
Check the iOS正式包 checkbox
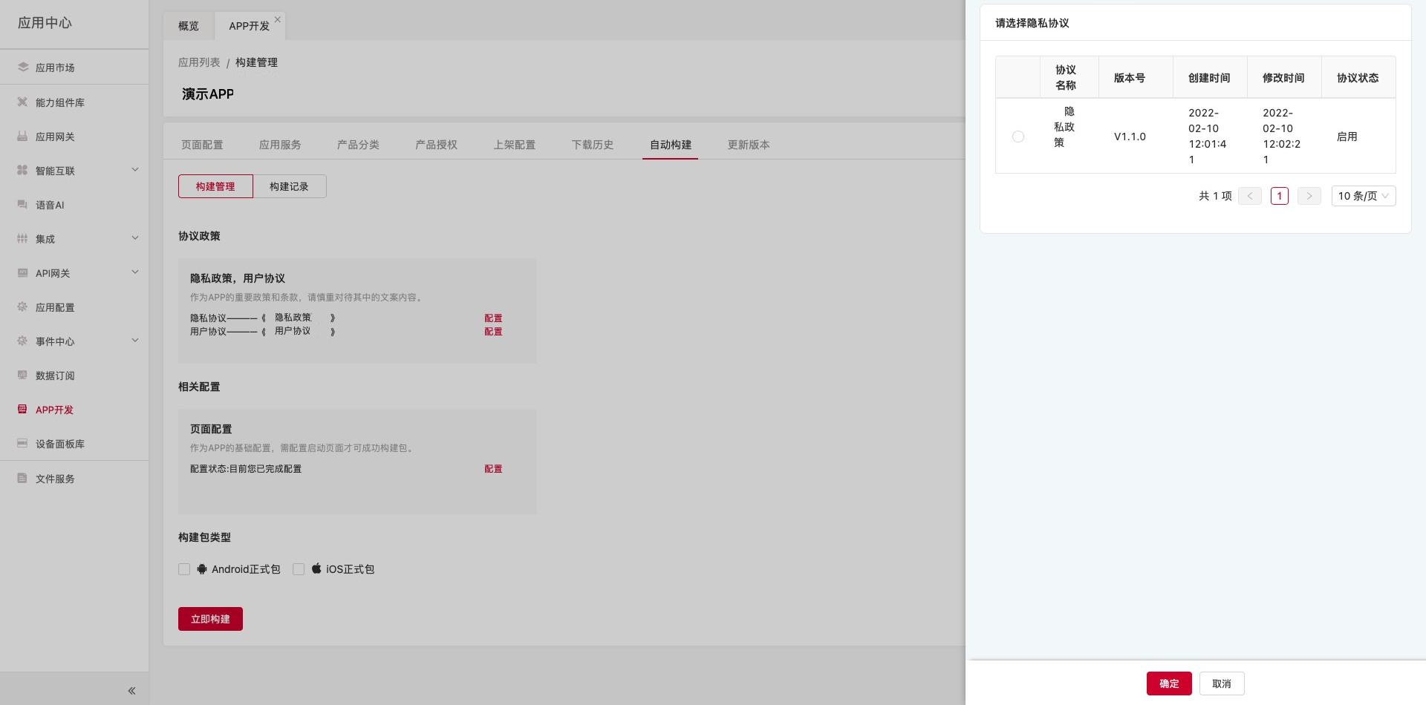[x=299, y=569]
